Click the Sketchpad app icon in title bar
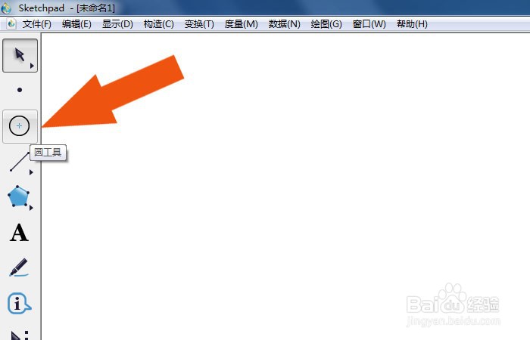The image size is (530, 340). click(x=6, y=8)
